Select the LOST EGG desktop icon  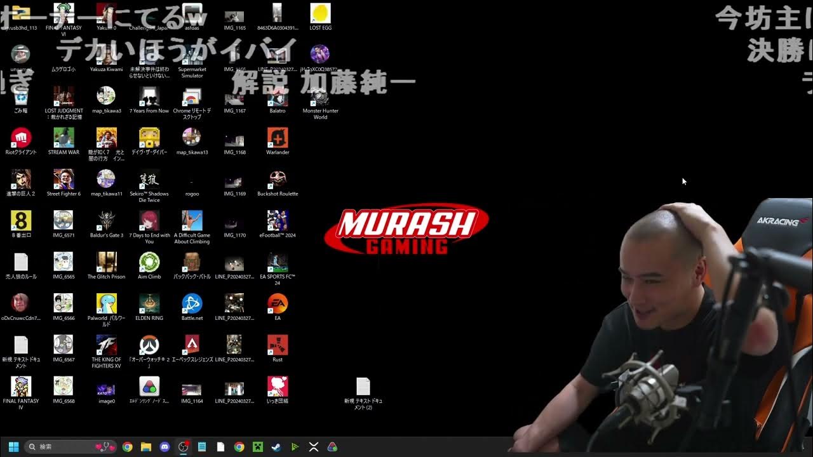coord(320,17)
